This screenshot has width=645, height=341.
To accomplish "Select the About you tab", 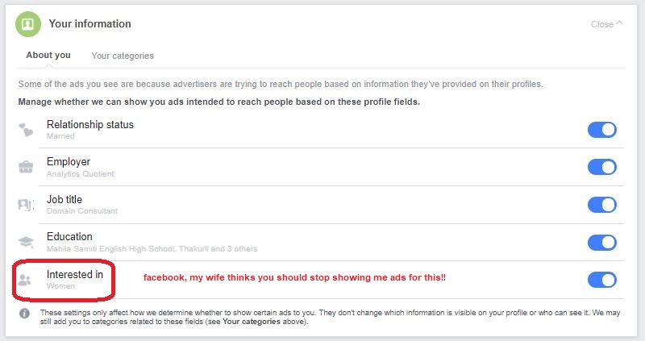I will point(48,55).
